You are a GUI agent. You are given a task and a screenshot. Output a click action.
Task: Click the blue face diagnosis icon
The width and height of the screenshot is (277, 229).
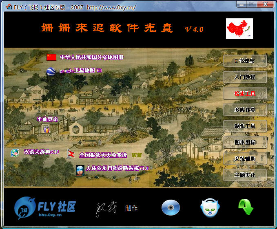[80, 170]
